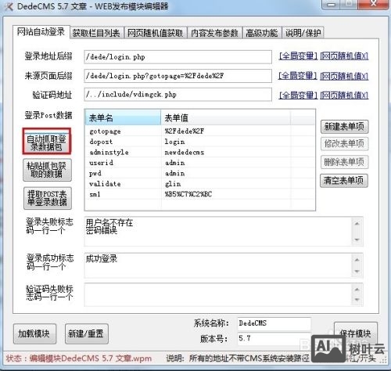Image resolution: width=391 pixels, height=371 pixels.
Task: Click the 新建/重置 button
Action: [87, 333]
